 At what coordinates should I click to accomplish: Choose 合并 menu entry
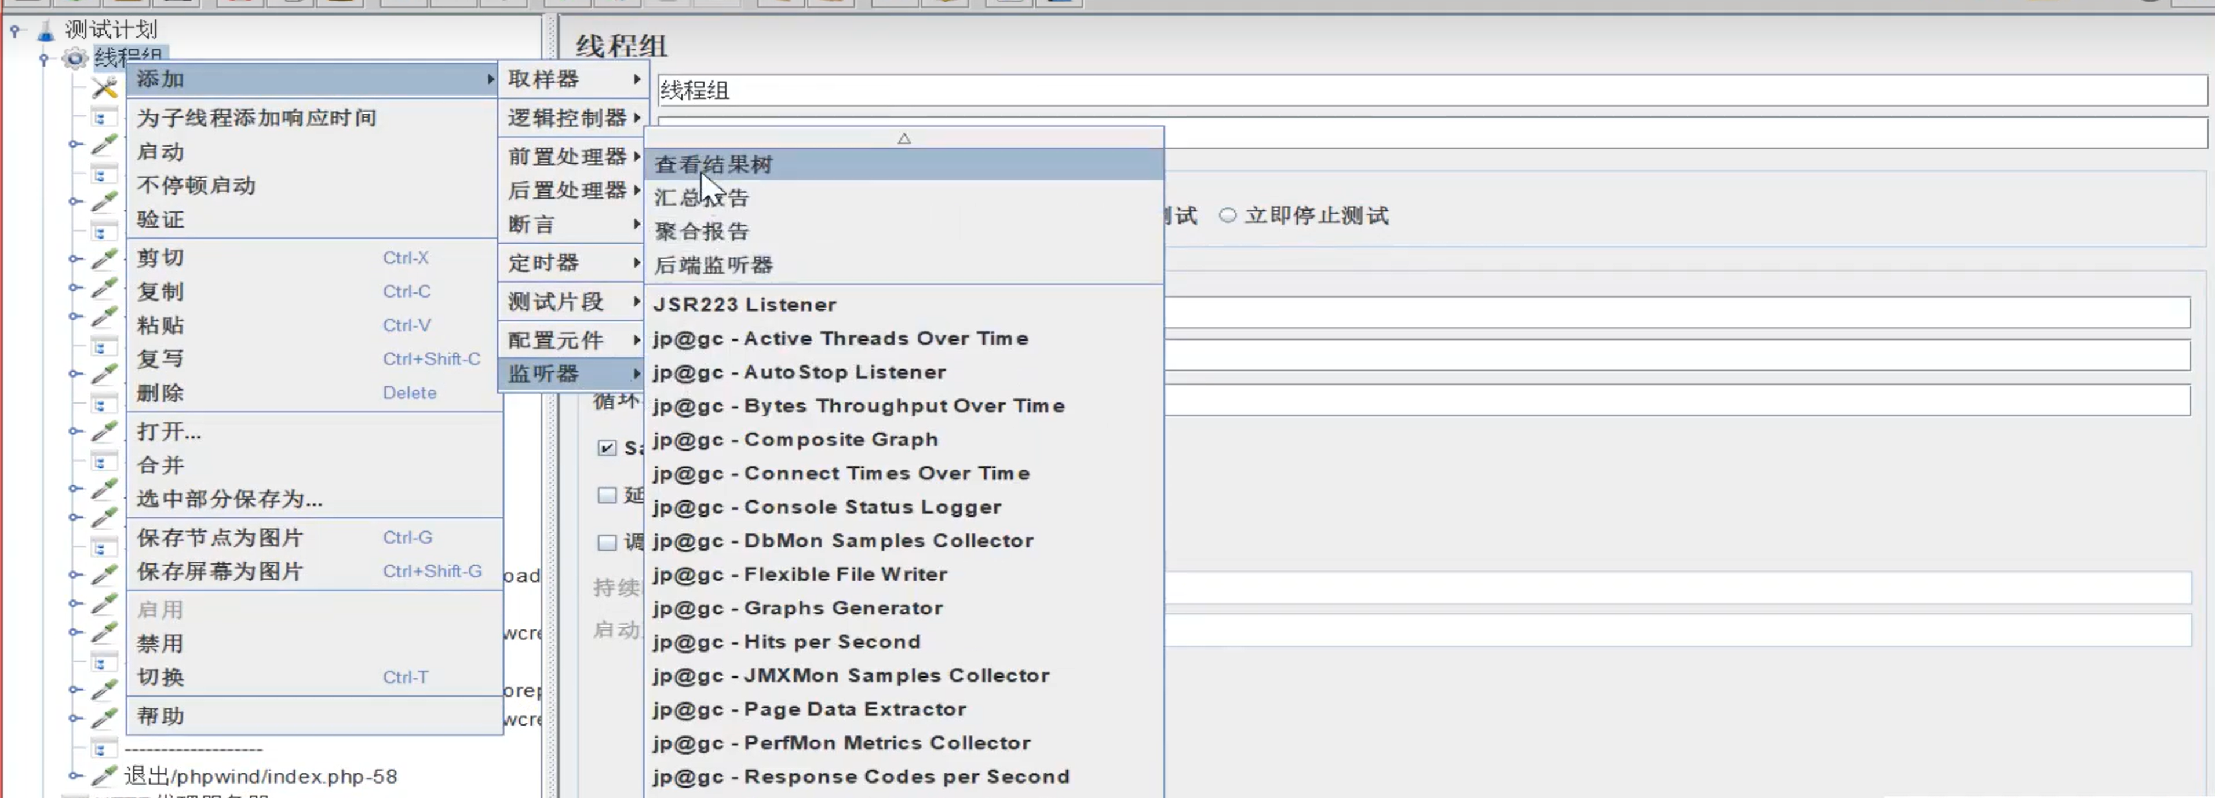[x=314, y=466]
